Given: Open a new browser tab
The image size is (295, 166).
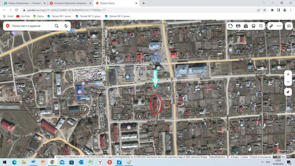Looking at the screenshot, I should (143, 3).
